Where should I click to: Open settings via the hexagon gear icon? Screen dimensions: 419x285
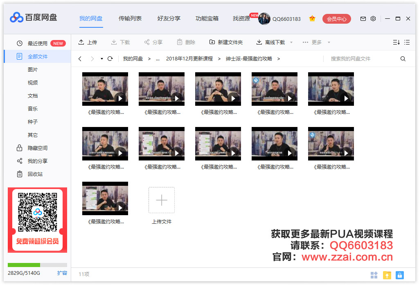[373, 19]
